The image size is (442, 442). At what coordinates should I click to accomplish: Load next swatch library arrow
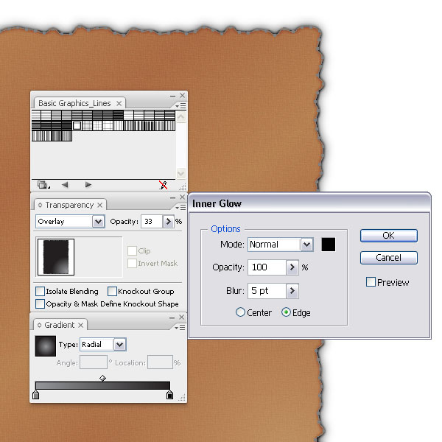click(x=88, y=185)
